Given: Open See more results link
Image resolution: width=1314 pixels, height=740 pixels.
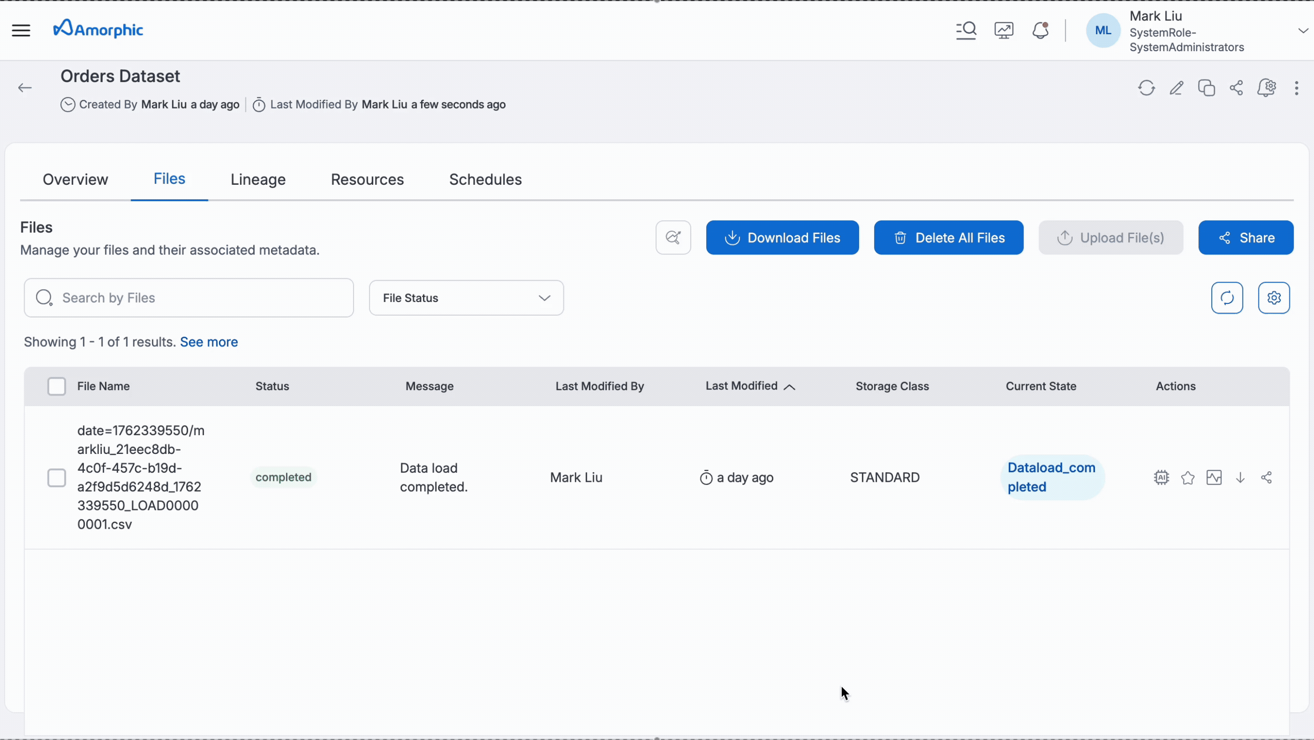Looking at the screenshot, I should (x=209, y=342).
